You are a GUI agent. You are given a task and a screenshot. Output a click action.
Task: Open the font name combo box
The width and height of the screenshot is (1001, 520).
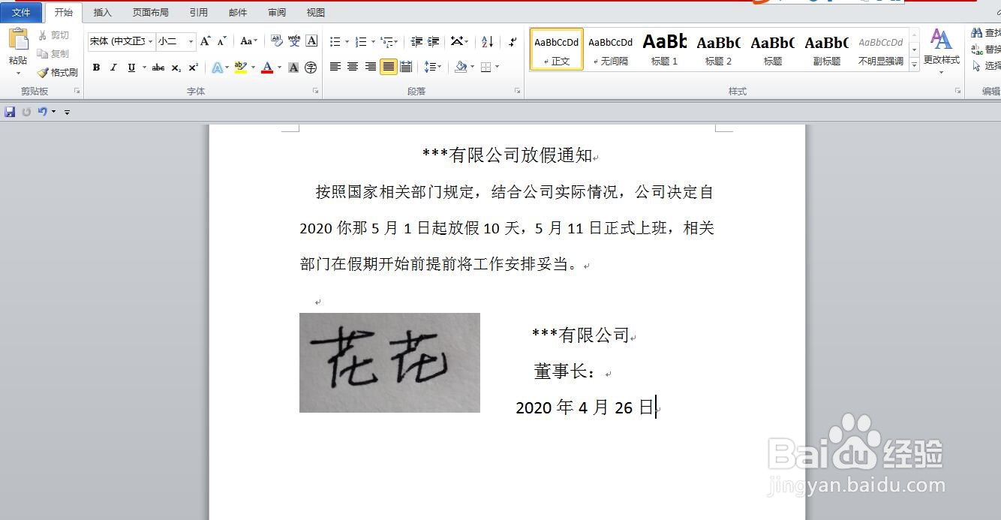[121, 41]
